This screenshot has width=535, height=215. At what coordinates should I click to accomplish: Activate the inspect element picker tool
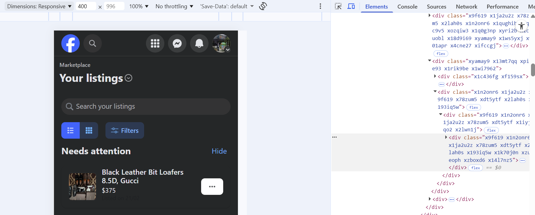click(x=338, y=6)
